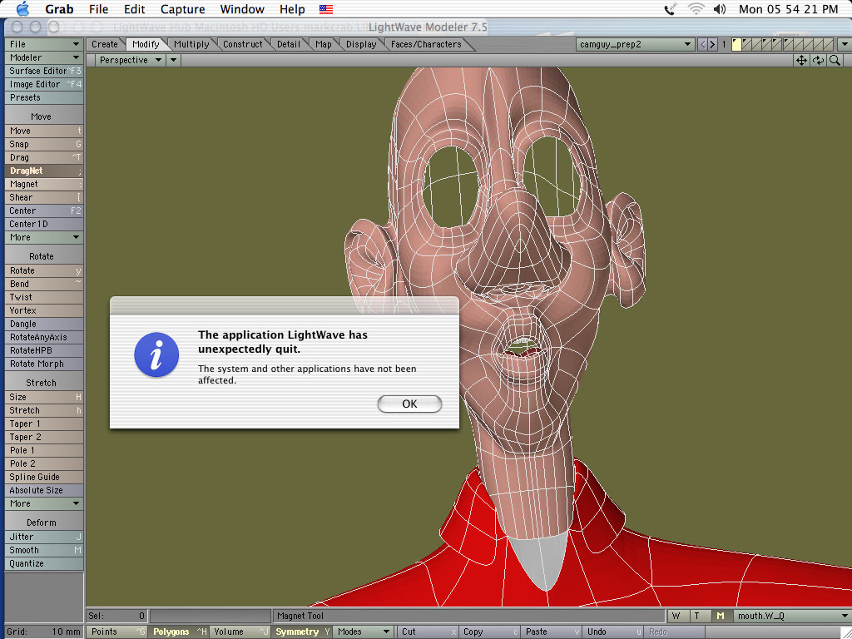852x639 pixels.
Task: Switch to the Map tab
Action: [x=324, y=45]
